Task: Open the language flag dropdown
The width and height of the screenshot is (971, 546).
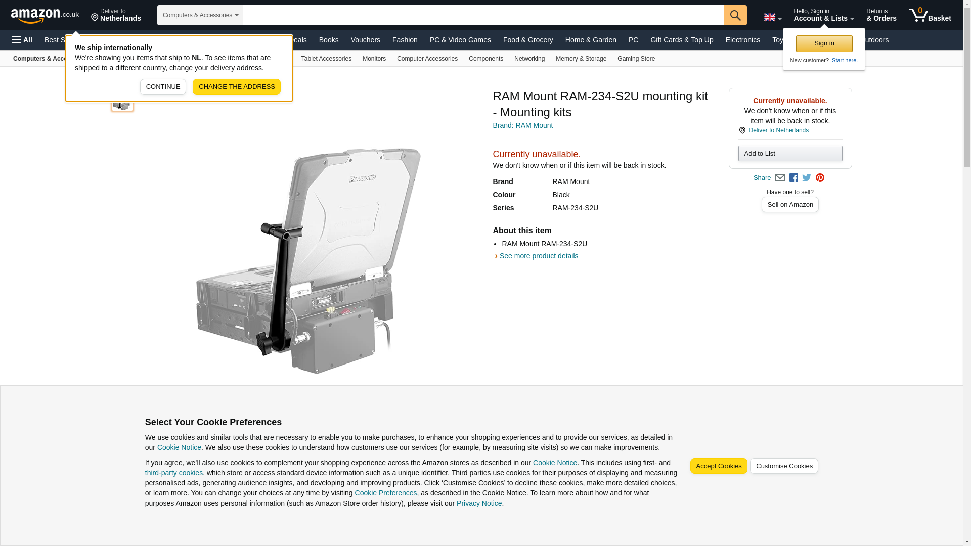Action: tap(772, 17)
